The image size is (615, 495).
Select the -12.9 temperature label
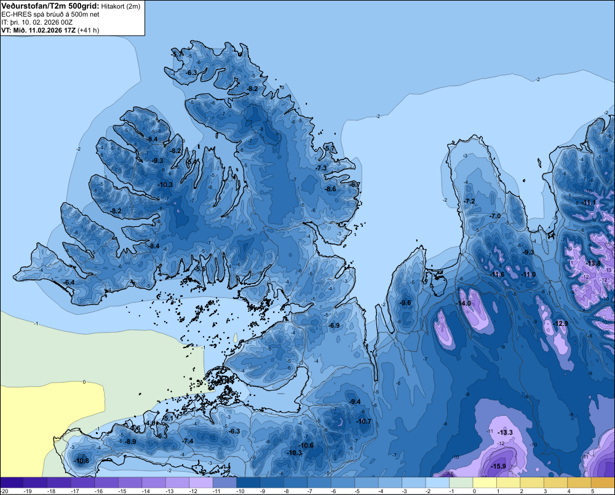click(560, 323)
